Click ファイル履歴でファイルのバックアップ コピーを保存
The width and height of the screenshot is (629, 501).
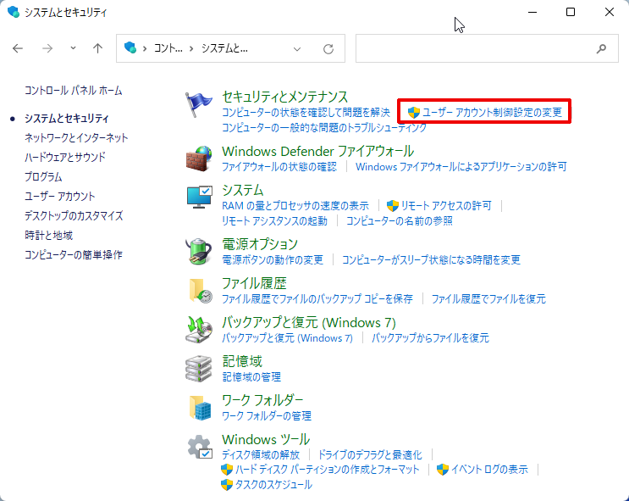[317, 299]
